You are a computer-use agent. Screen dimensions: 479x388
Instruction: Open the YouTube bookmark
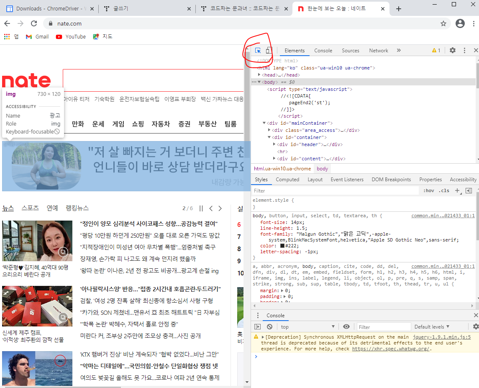(x=71, y=37)
